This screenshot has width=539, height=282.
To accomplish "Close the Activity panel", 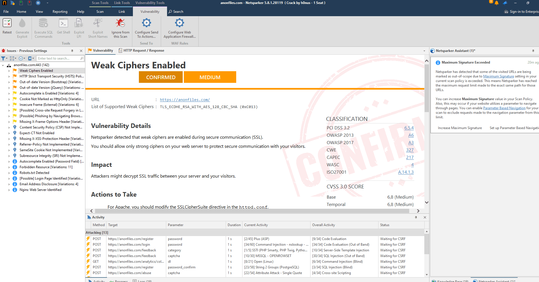I will pos(425,217).
